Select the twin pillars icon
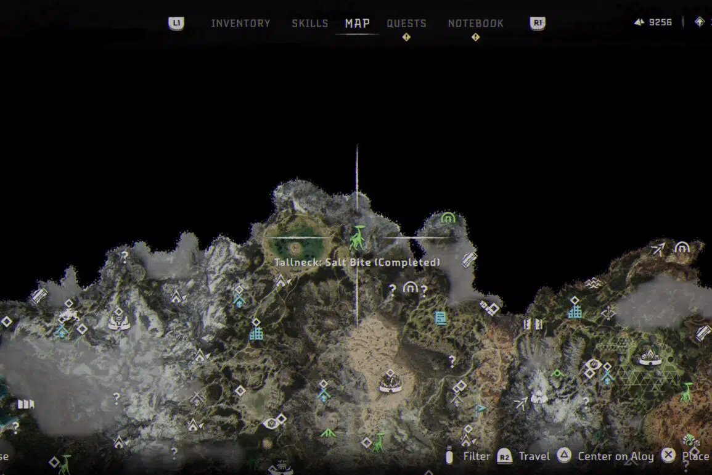Viewport: 712px width, 475px height. click(533, 324)
